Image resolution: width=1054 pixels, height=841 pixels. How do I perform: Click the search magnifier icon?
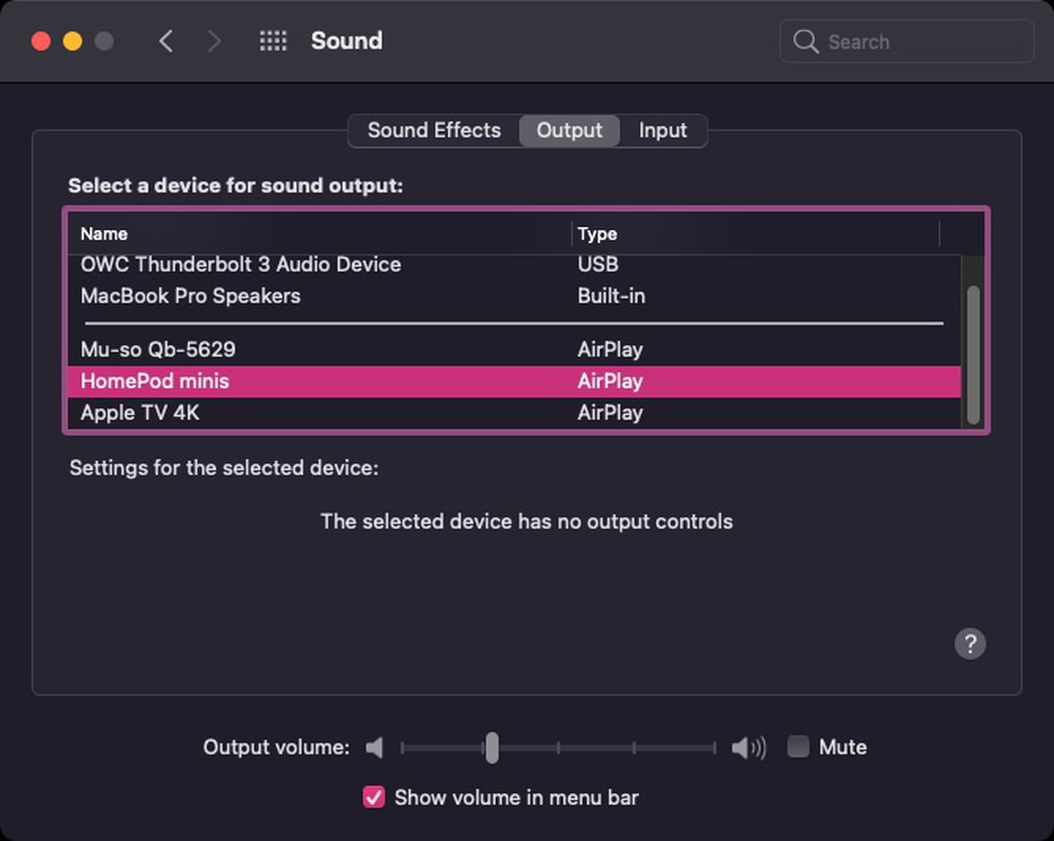click(x=805, y=41)
